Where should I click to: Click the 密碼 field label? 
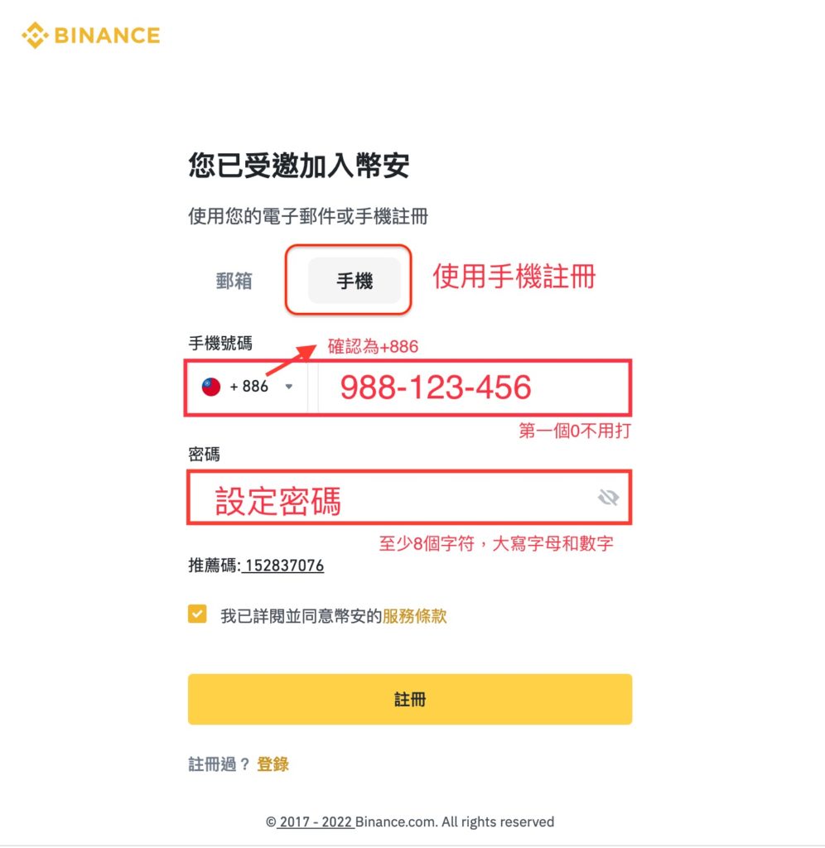[204, 454]
